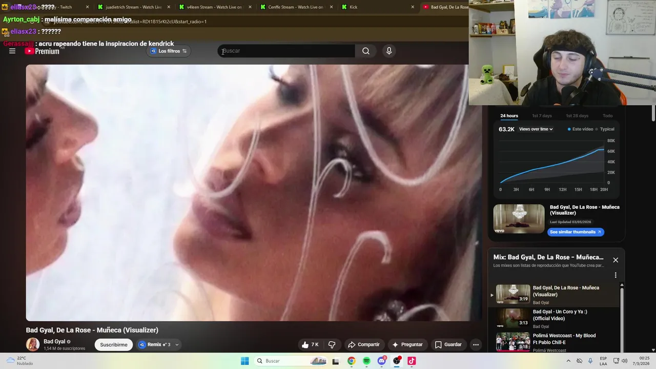Click system tray microphone icon
Viewport: 656px width, 369px height.
click(x=590, y=361)
